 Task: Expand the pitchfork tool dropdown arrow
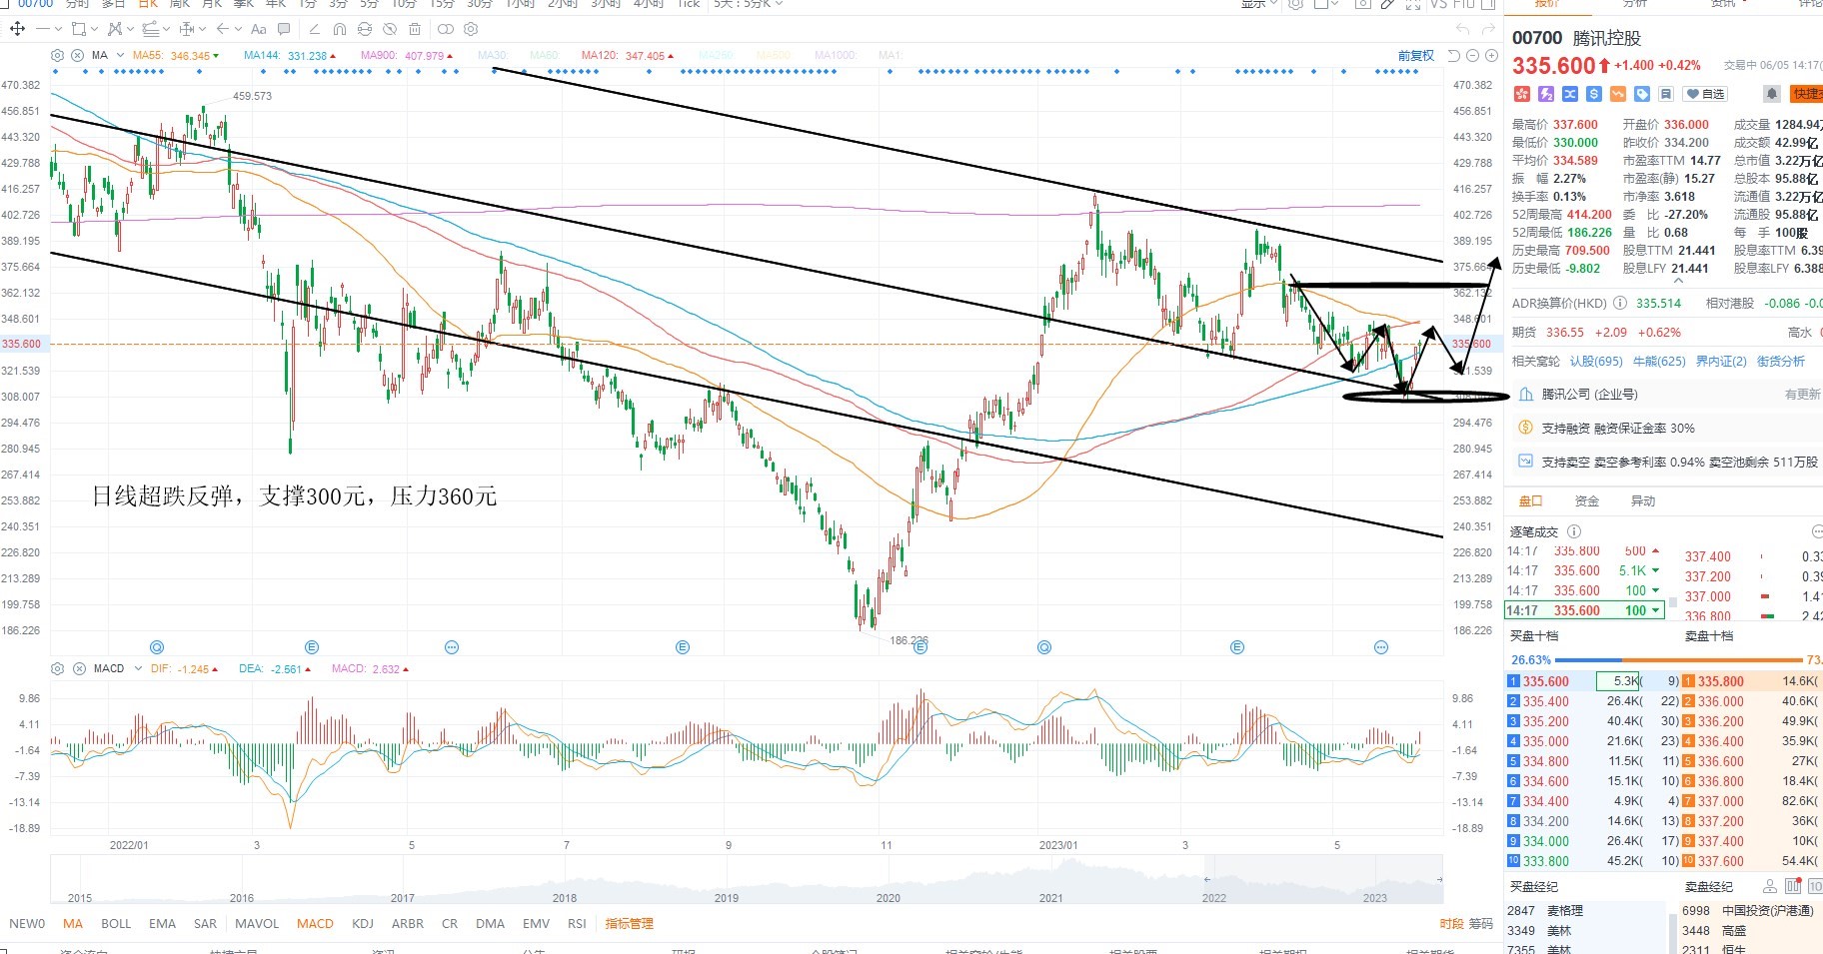point(164,29)
